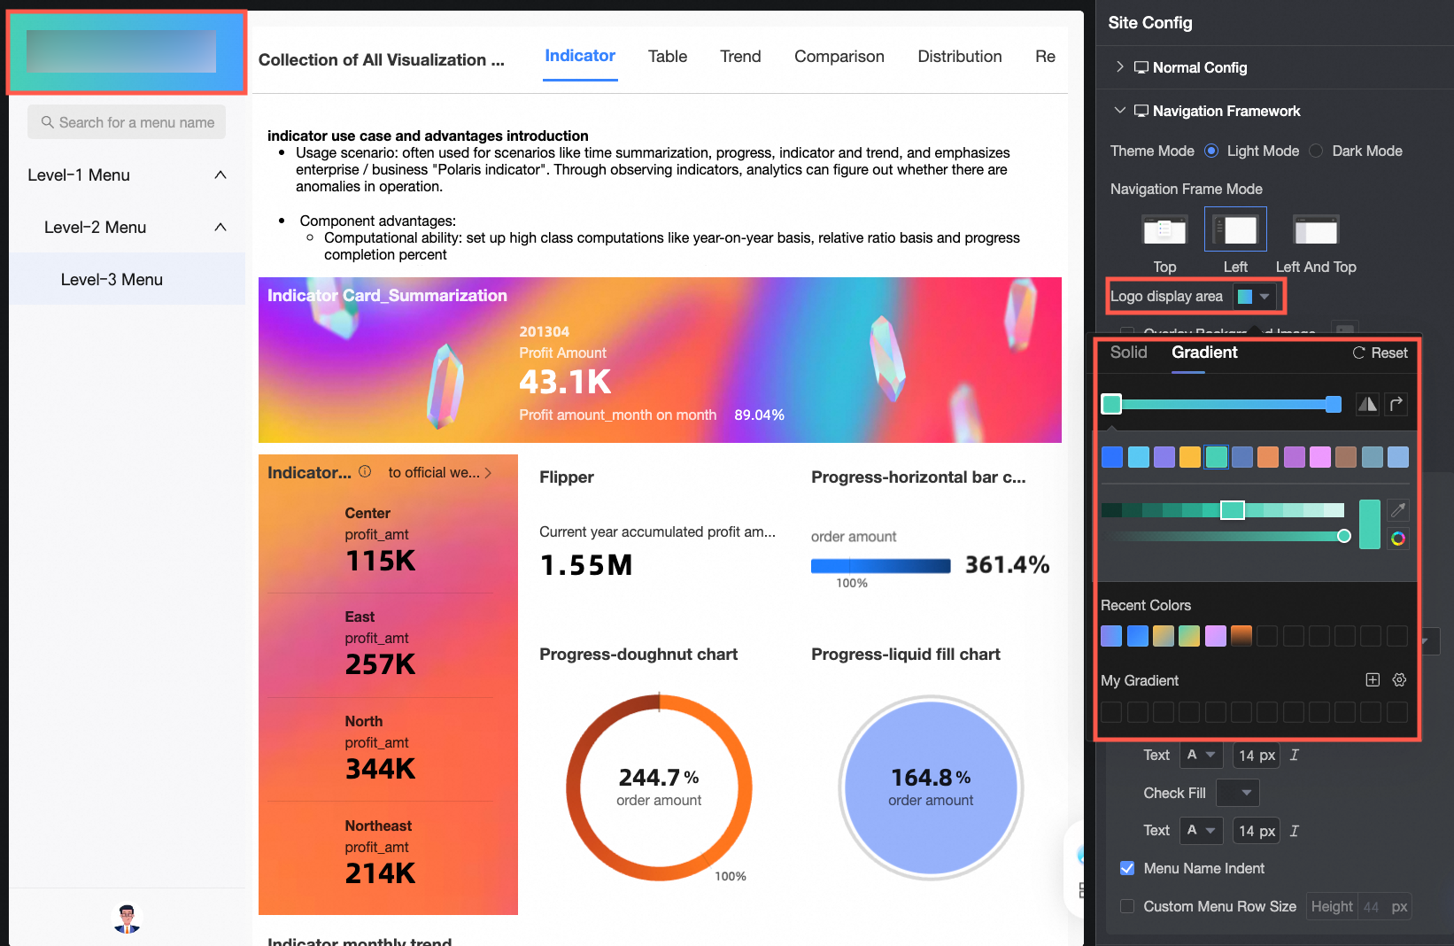Open the Trend tab
Image resolution: width=1454 pixels, height=946 pixels.
(740, 57)
